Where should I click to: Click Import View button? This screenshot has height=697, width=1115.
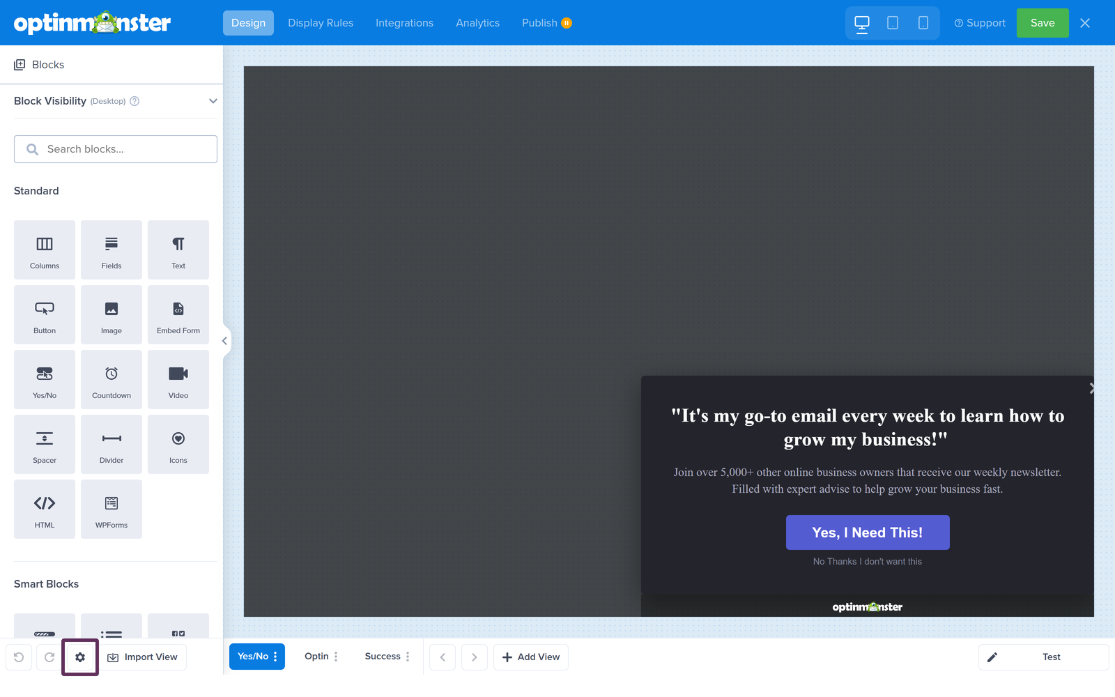(x=142, y=657)
